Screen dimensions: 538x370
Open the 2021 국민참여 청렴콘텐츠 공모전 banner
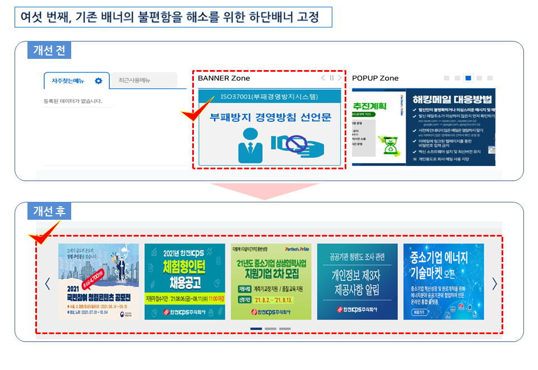tap(99, 282)
